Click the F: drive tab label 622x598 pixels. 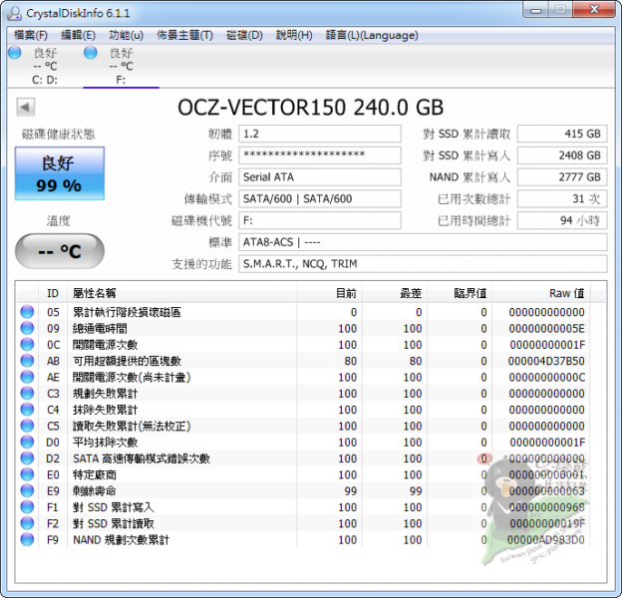pos(121,80)
